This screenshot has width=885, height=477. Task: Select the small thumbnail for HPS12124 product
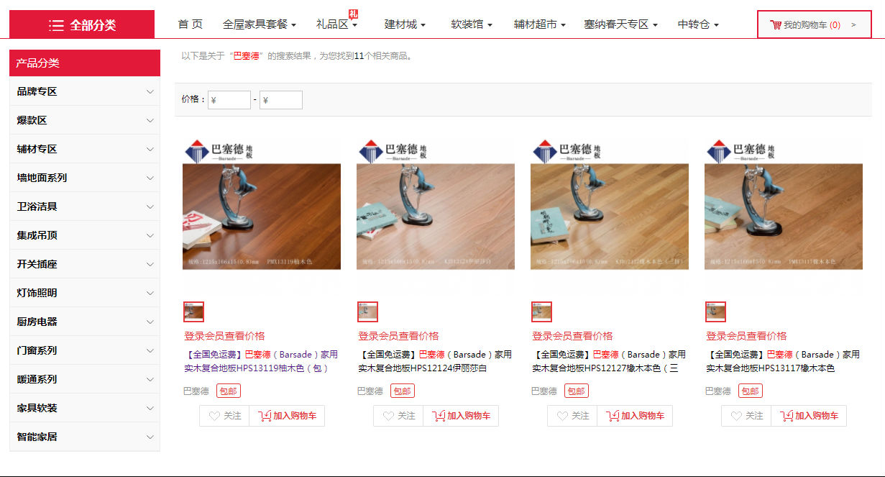[x=368, y=312]
